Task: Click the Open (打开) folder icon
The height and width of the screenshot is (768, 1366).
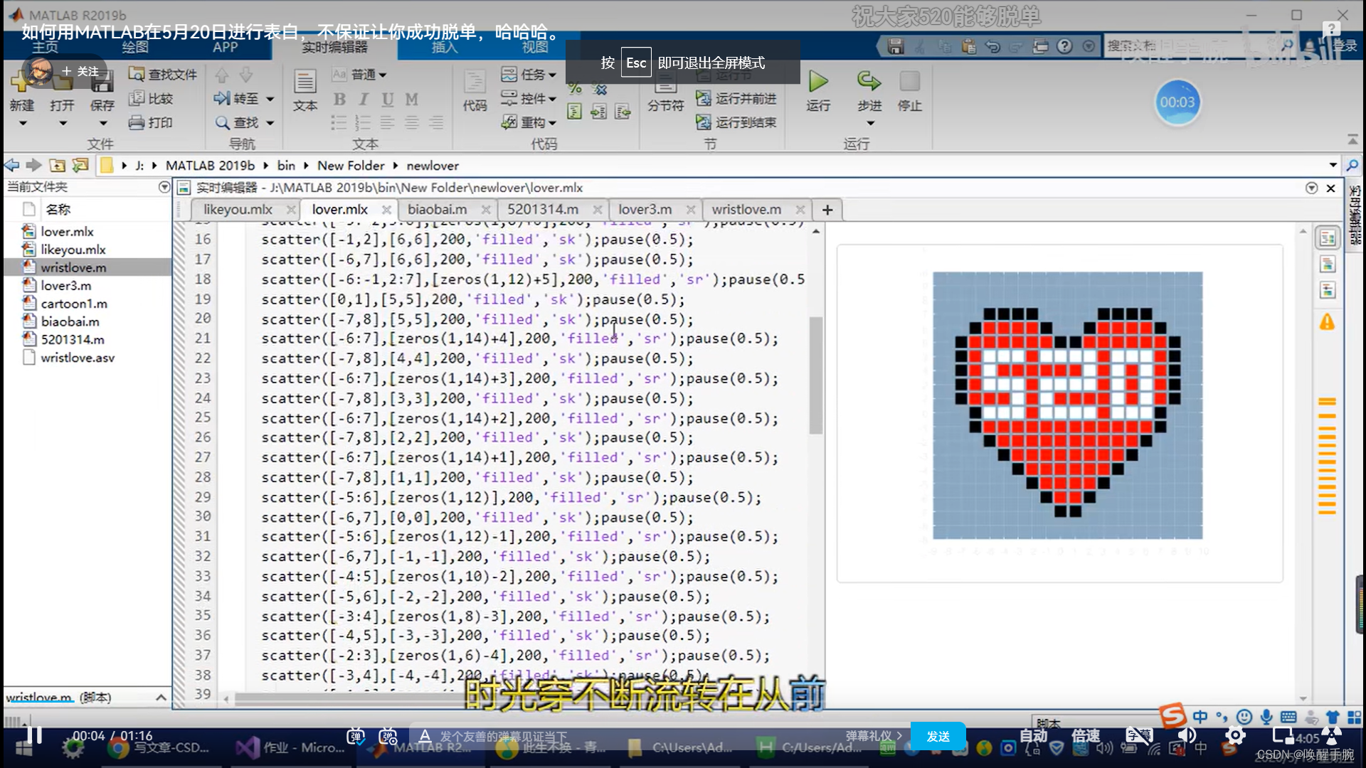Action: coord(62,82)
